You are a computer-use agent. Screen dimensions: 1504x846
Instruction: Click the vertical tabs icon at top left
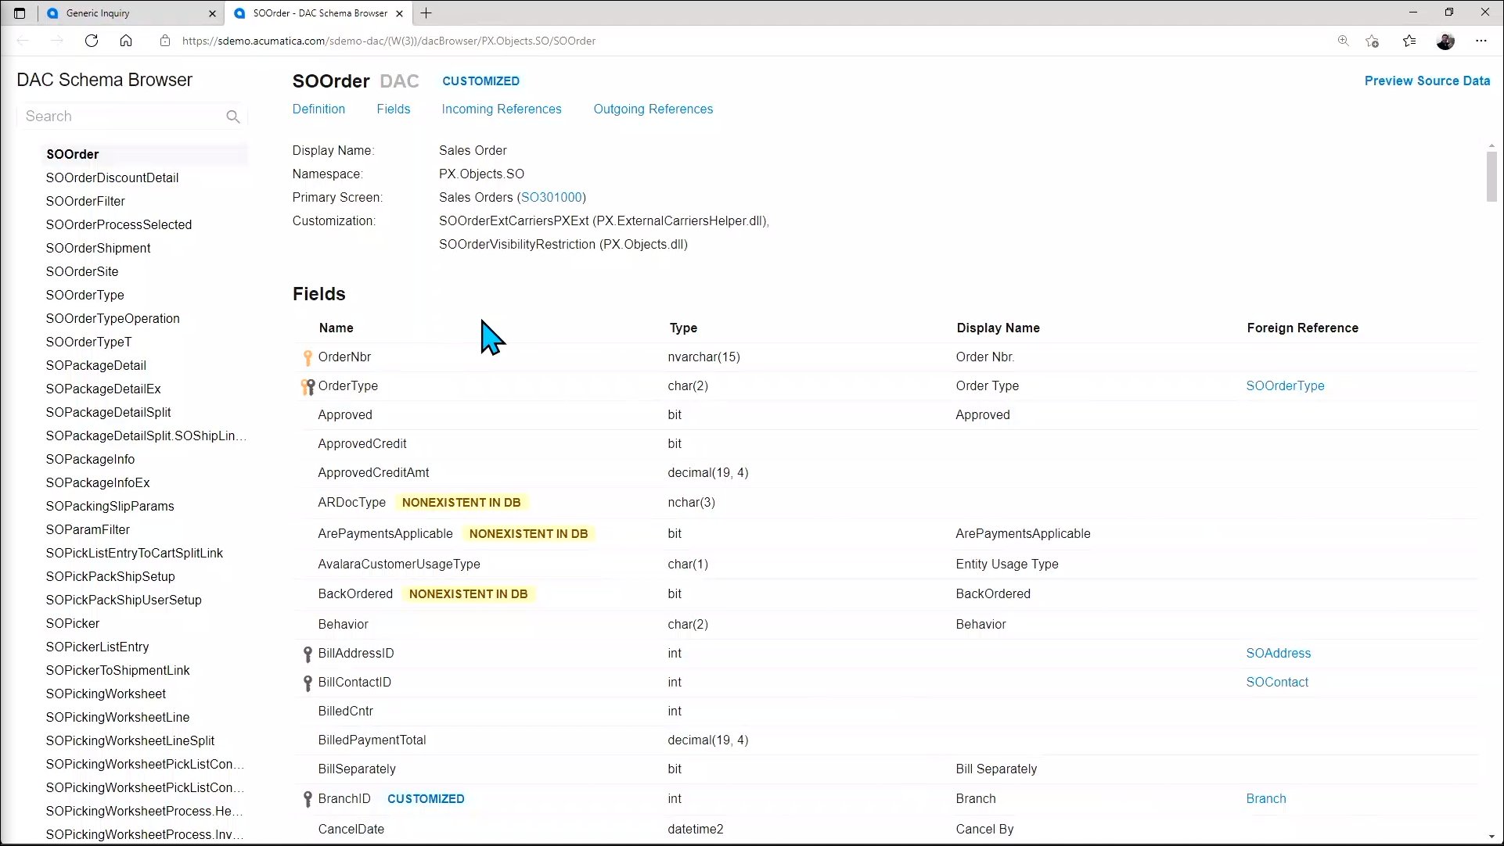tap(20, 13)
